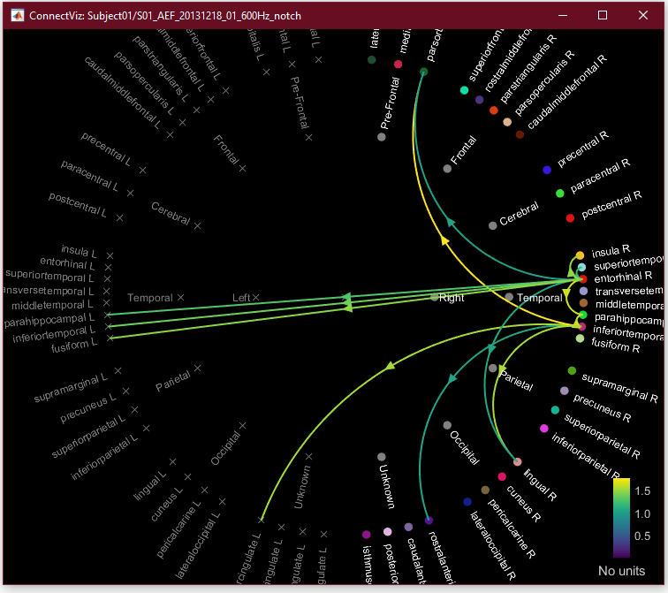
Task: Toggle the X marker beside fusiform L
Action: (110, 338)
